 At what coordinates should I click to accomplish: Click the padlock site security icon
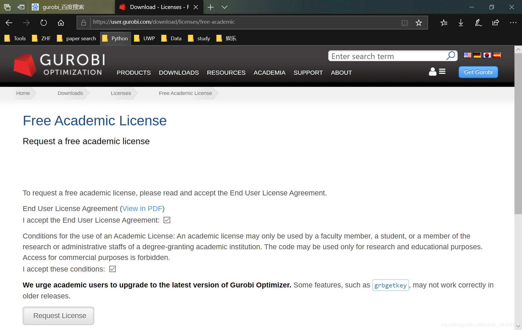click(x=84, y=23)
